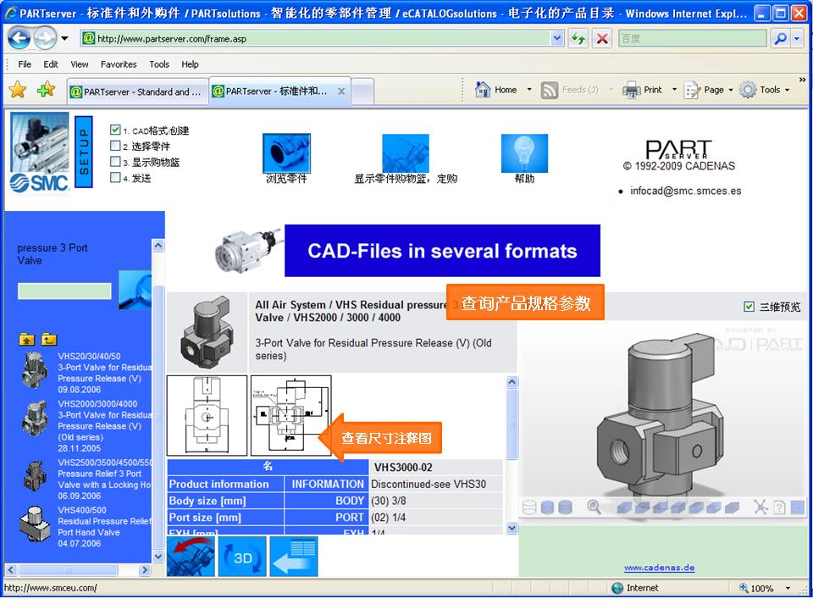Open the File menu
Screen dimensions: 813x610
25,64
